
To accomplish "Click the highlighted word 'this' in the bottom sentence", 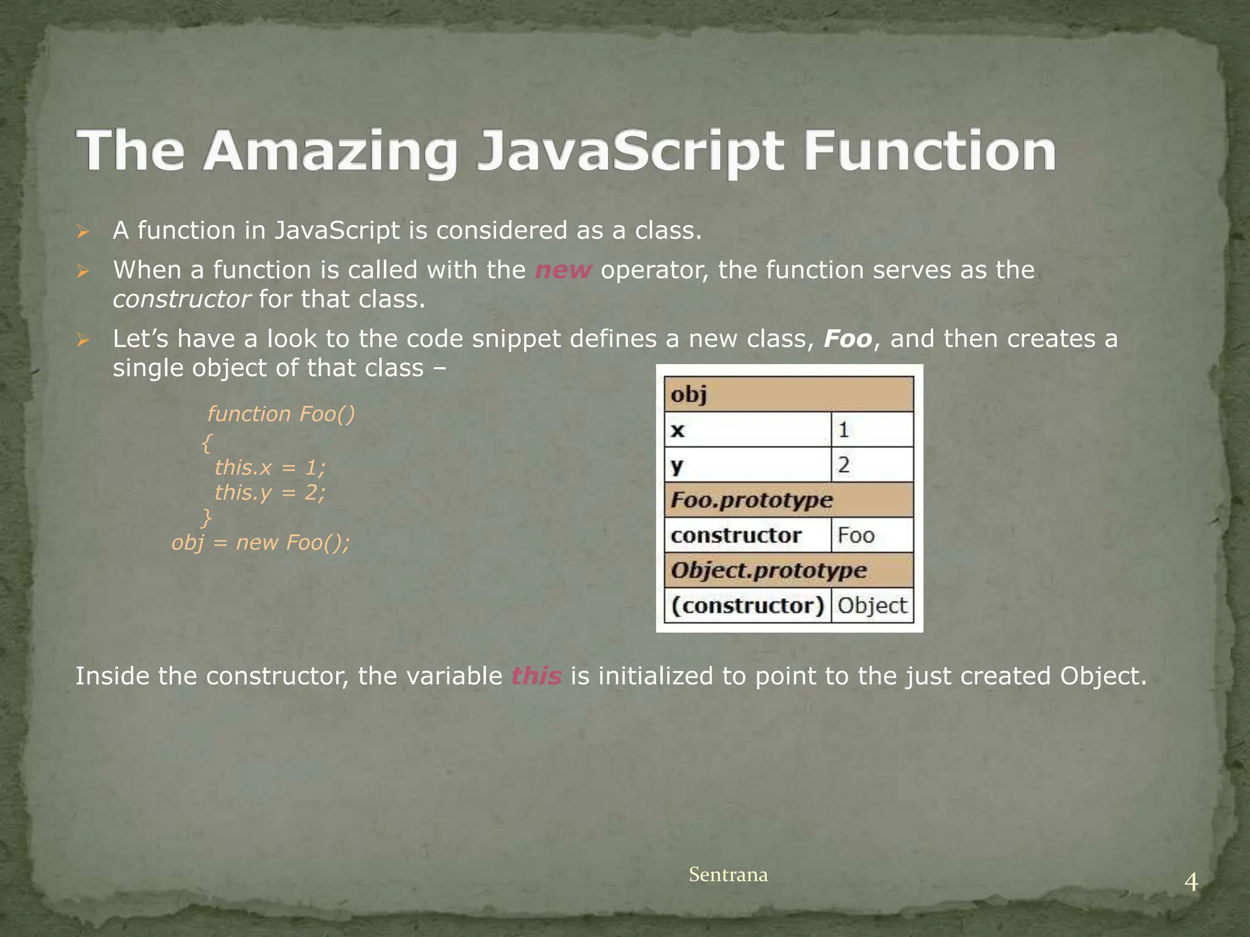I will pyautogui.click(x=536, y=676).
